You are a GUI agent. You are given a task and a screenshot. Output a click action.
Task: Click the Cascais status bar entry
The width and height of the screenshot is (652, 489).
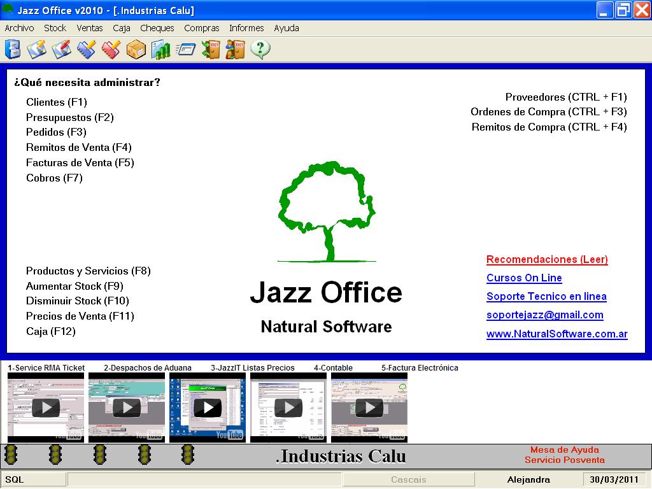coord(408,479)
